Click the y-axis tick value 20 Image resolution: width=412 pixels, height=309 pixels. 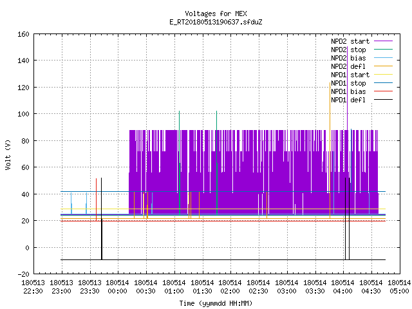pos(25,221)
